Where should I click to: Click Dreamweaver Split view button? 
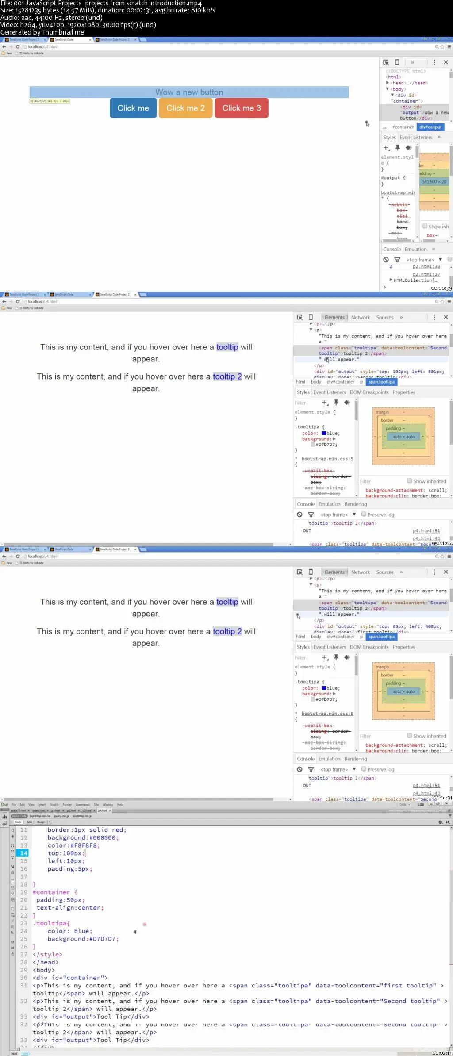[x=29, y=822]
